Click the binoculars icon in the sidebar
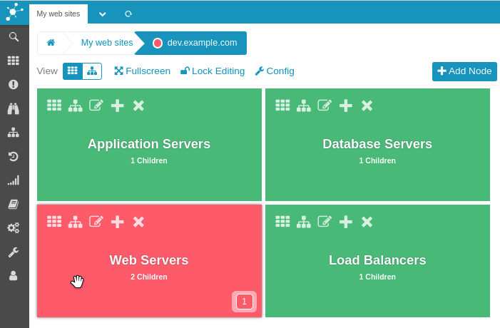This screenshot has width=500, height=328. tap(13, 108)
